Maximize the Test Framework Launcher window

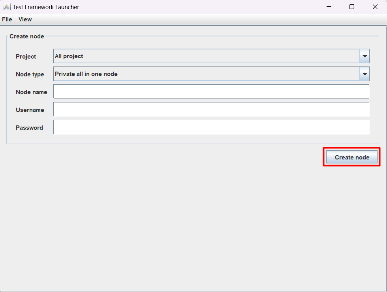pos(352,7)
